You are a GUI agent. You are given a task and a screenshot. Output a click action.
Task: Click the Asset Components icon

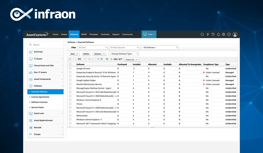(31, 79)
